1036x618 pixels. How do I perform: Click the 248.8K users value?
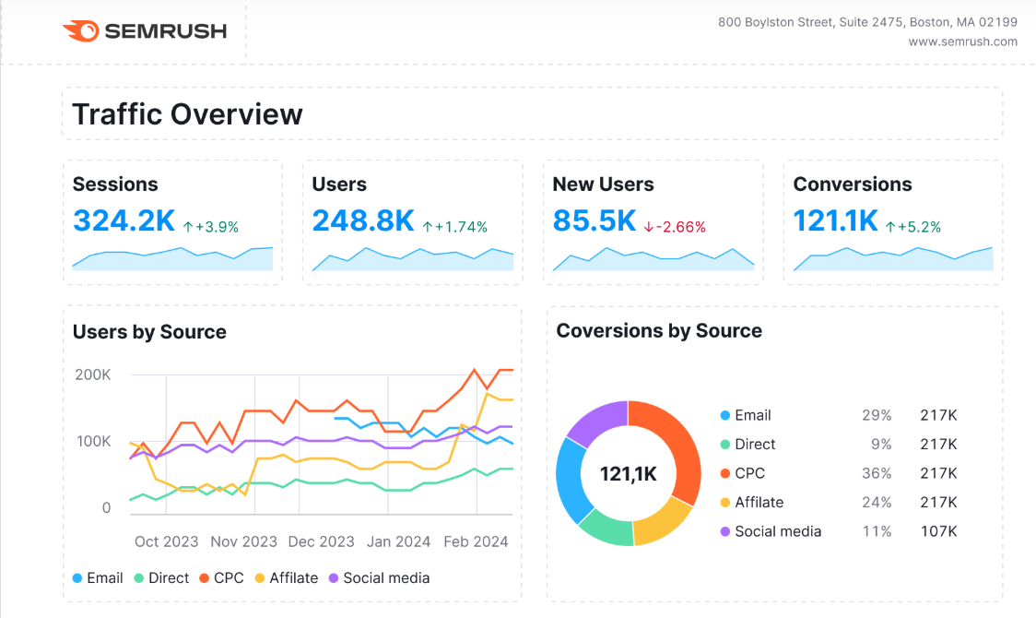(363, 220)
